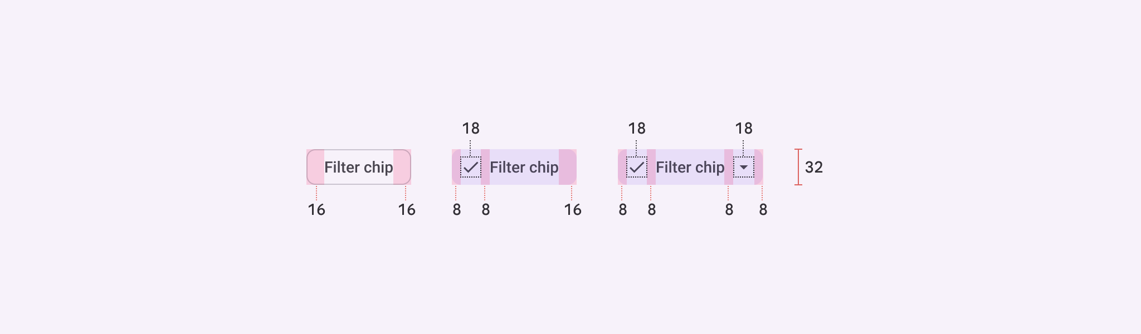The image size is (1141, 334).
Task: Click the checkmark icon in the rightmost chip
Action: click(x=637, y=167)
